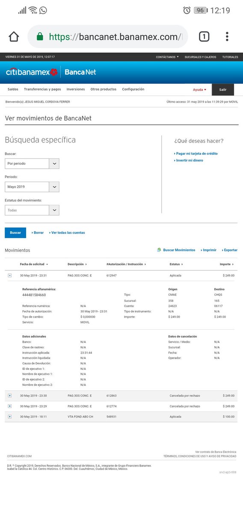Tap the browser URL address bar
243x515 pixels.
pyautogui.click(x=107, y=36)
